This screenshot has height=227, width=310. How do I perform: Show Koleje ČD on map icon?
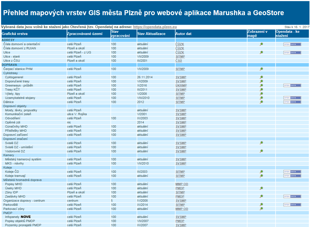262,172
